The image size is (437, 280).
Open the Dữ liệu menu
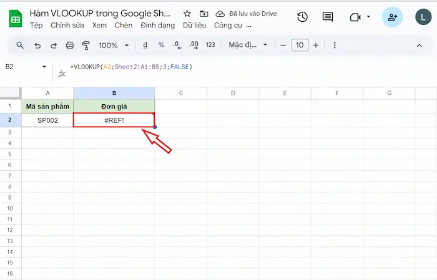(195, 26)
